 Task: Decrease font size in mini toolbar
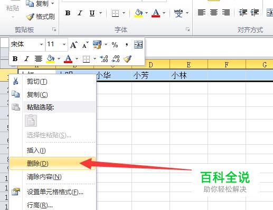click(86, 45)
